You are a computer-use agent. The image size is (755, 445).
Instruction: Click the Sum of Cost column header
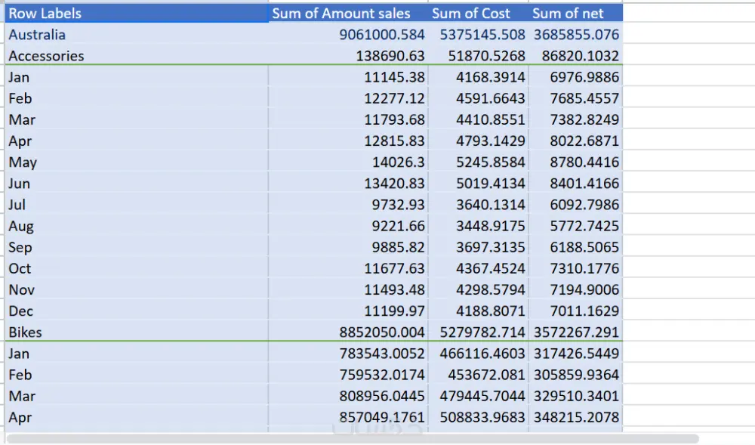click(471, 13)
